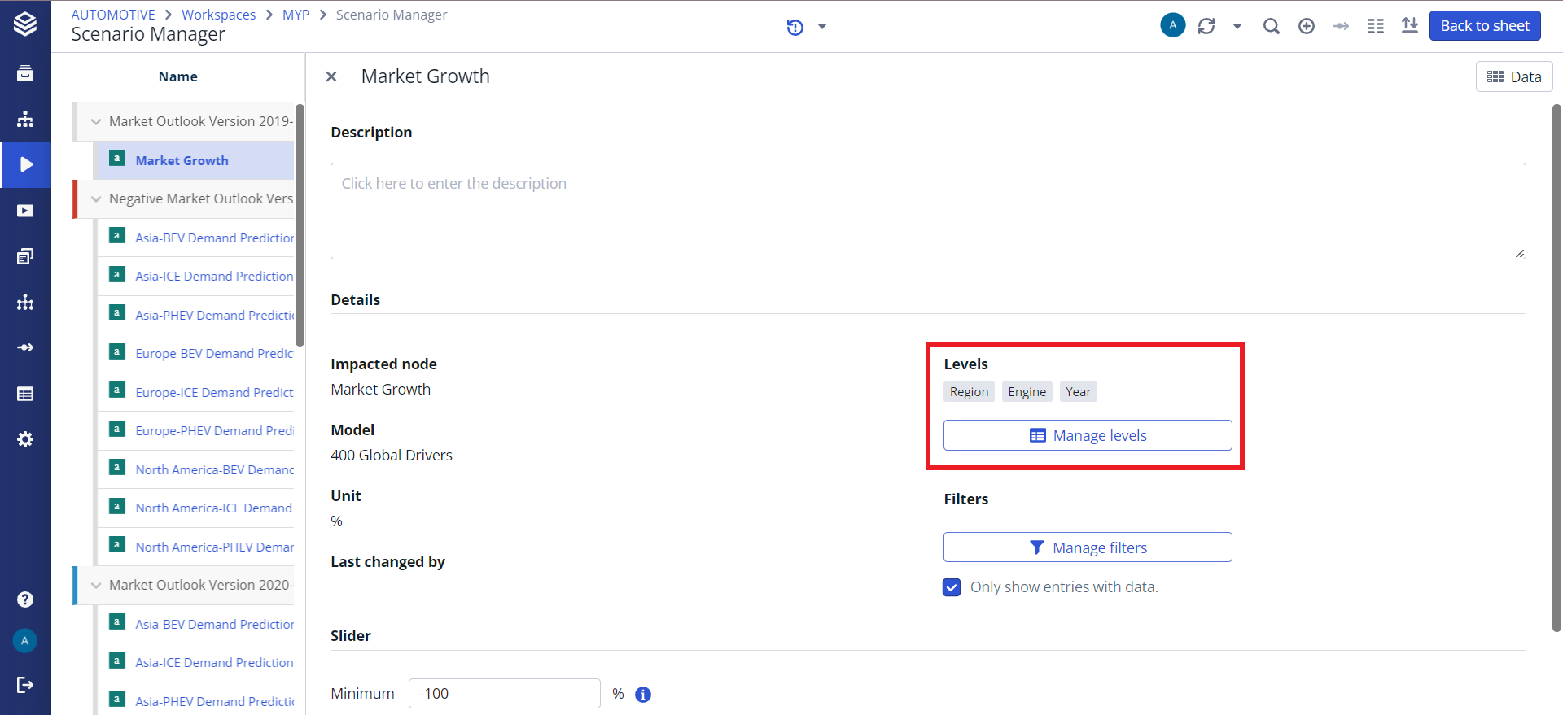Screen dimensions: 1563x715
Task: Collapse Market Outlook Version 2019 group
Action: coord(96,122)
